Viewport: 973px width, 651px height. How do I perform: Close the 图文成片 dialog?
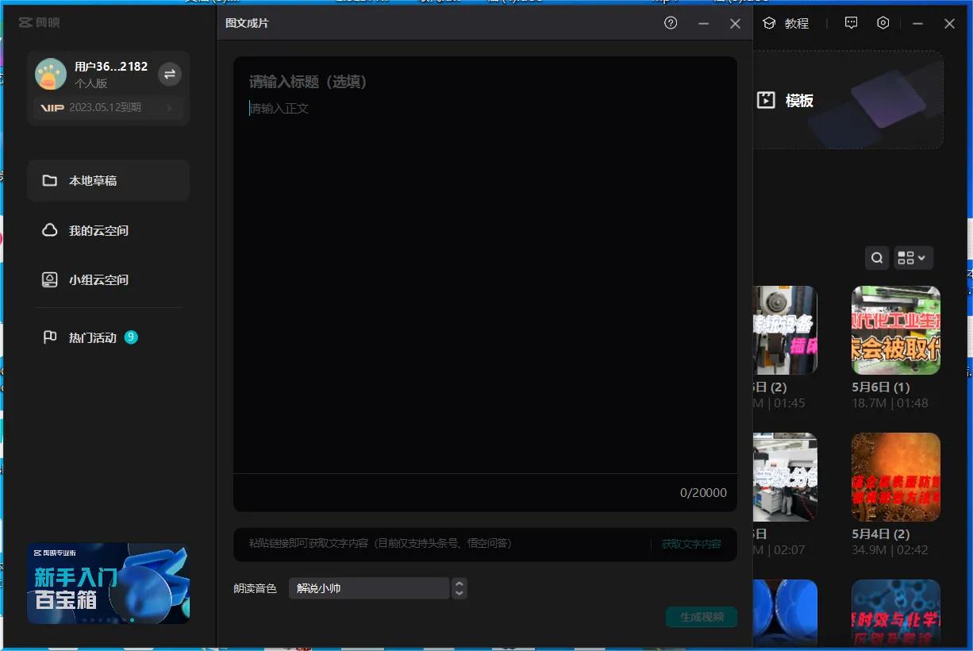click(735, 24)
